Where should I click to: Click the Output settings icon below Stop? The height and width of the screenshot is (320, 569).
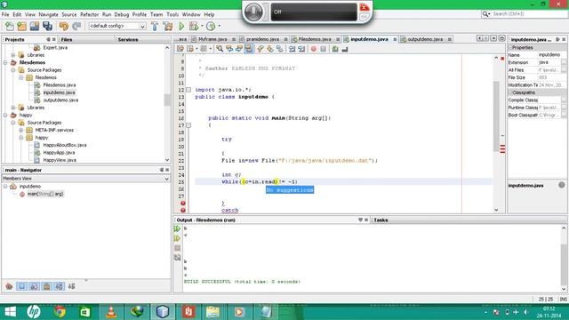pyautogui.click(x=177, y=258)
